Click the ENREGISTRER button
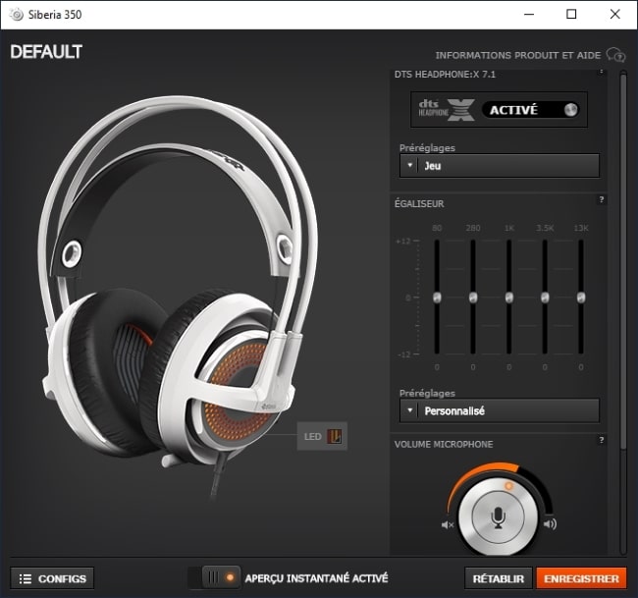Screen dimensions: 638x598 tap(581, 578)
